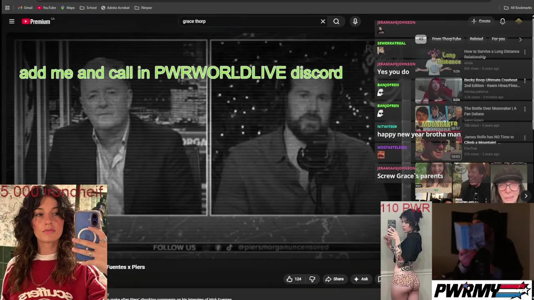This screenshot has width=534, height=300.
Task: Show more filter chips with right chevron
Action: pos(520,39)
